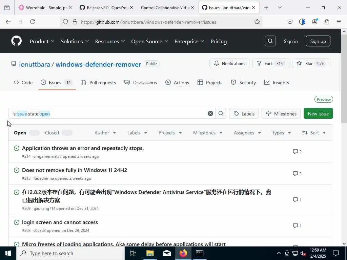The image size is (347, 260).
Task: Open GitHub search via magnifier icon
Action: pyautogui.click(x=270, y=41)
